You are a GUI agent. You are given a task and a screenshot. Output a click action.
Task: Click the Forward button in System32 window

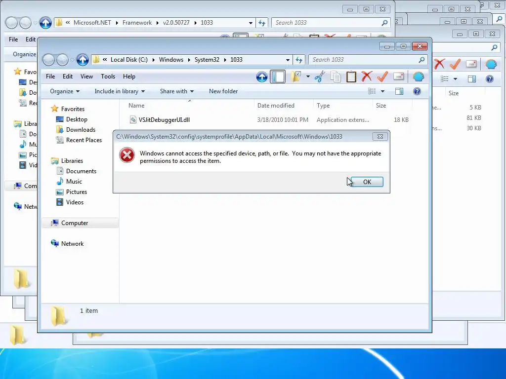coord(62,60)
